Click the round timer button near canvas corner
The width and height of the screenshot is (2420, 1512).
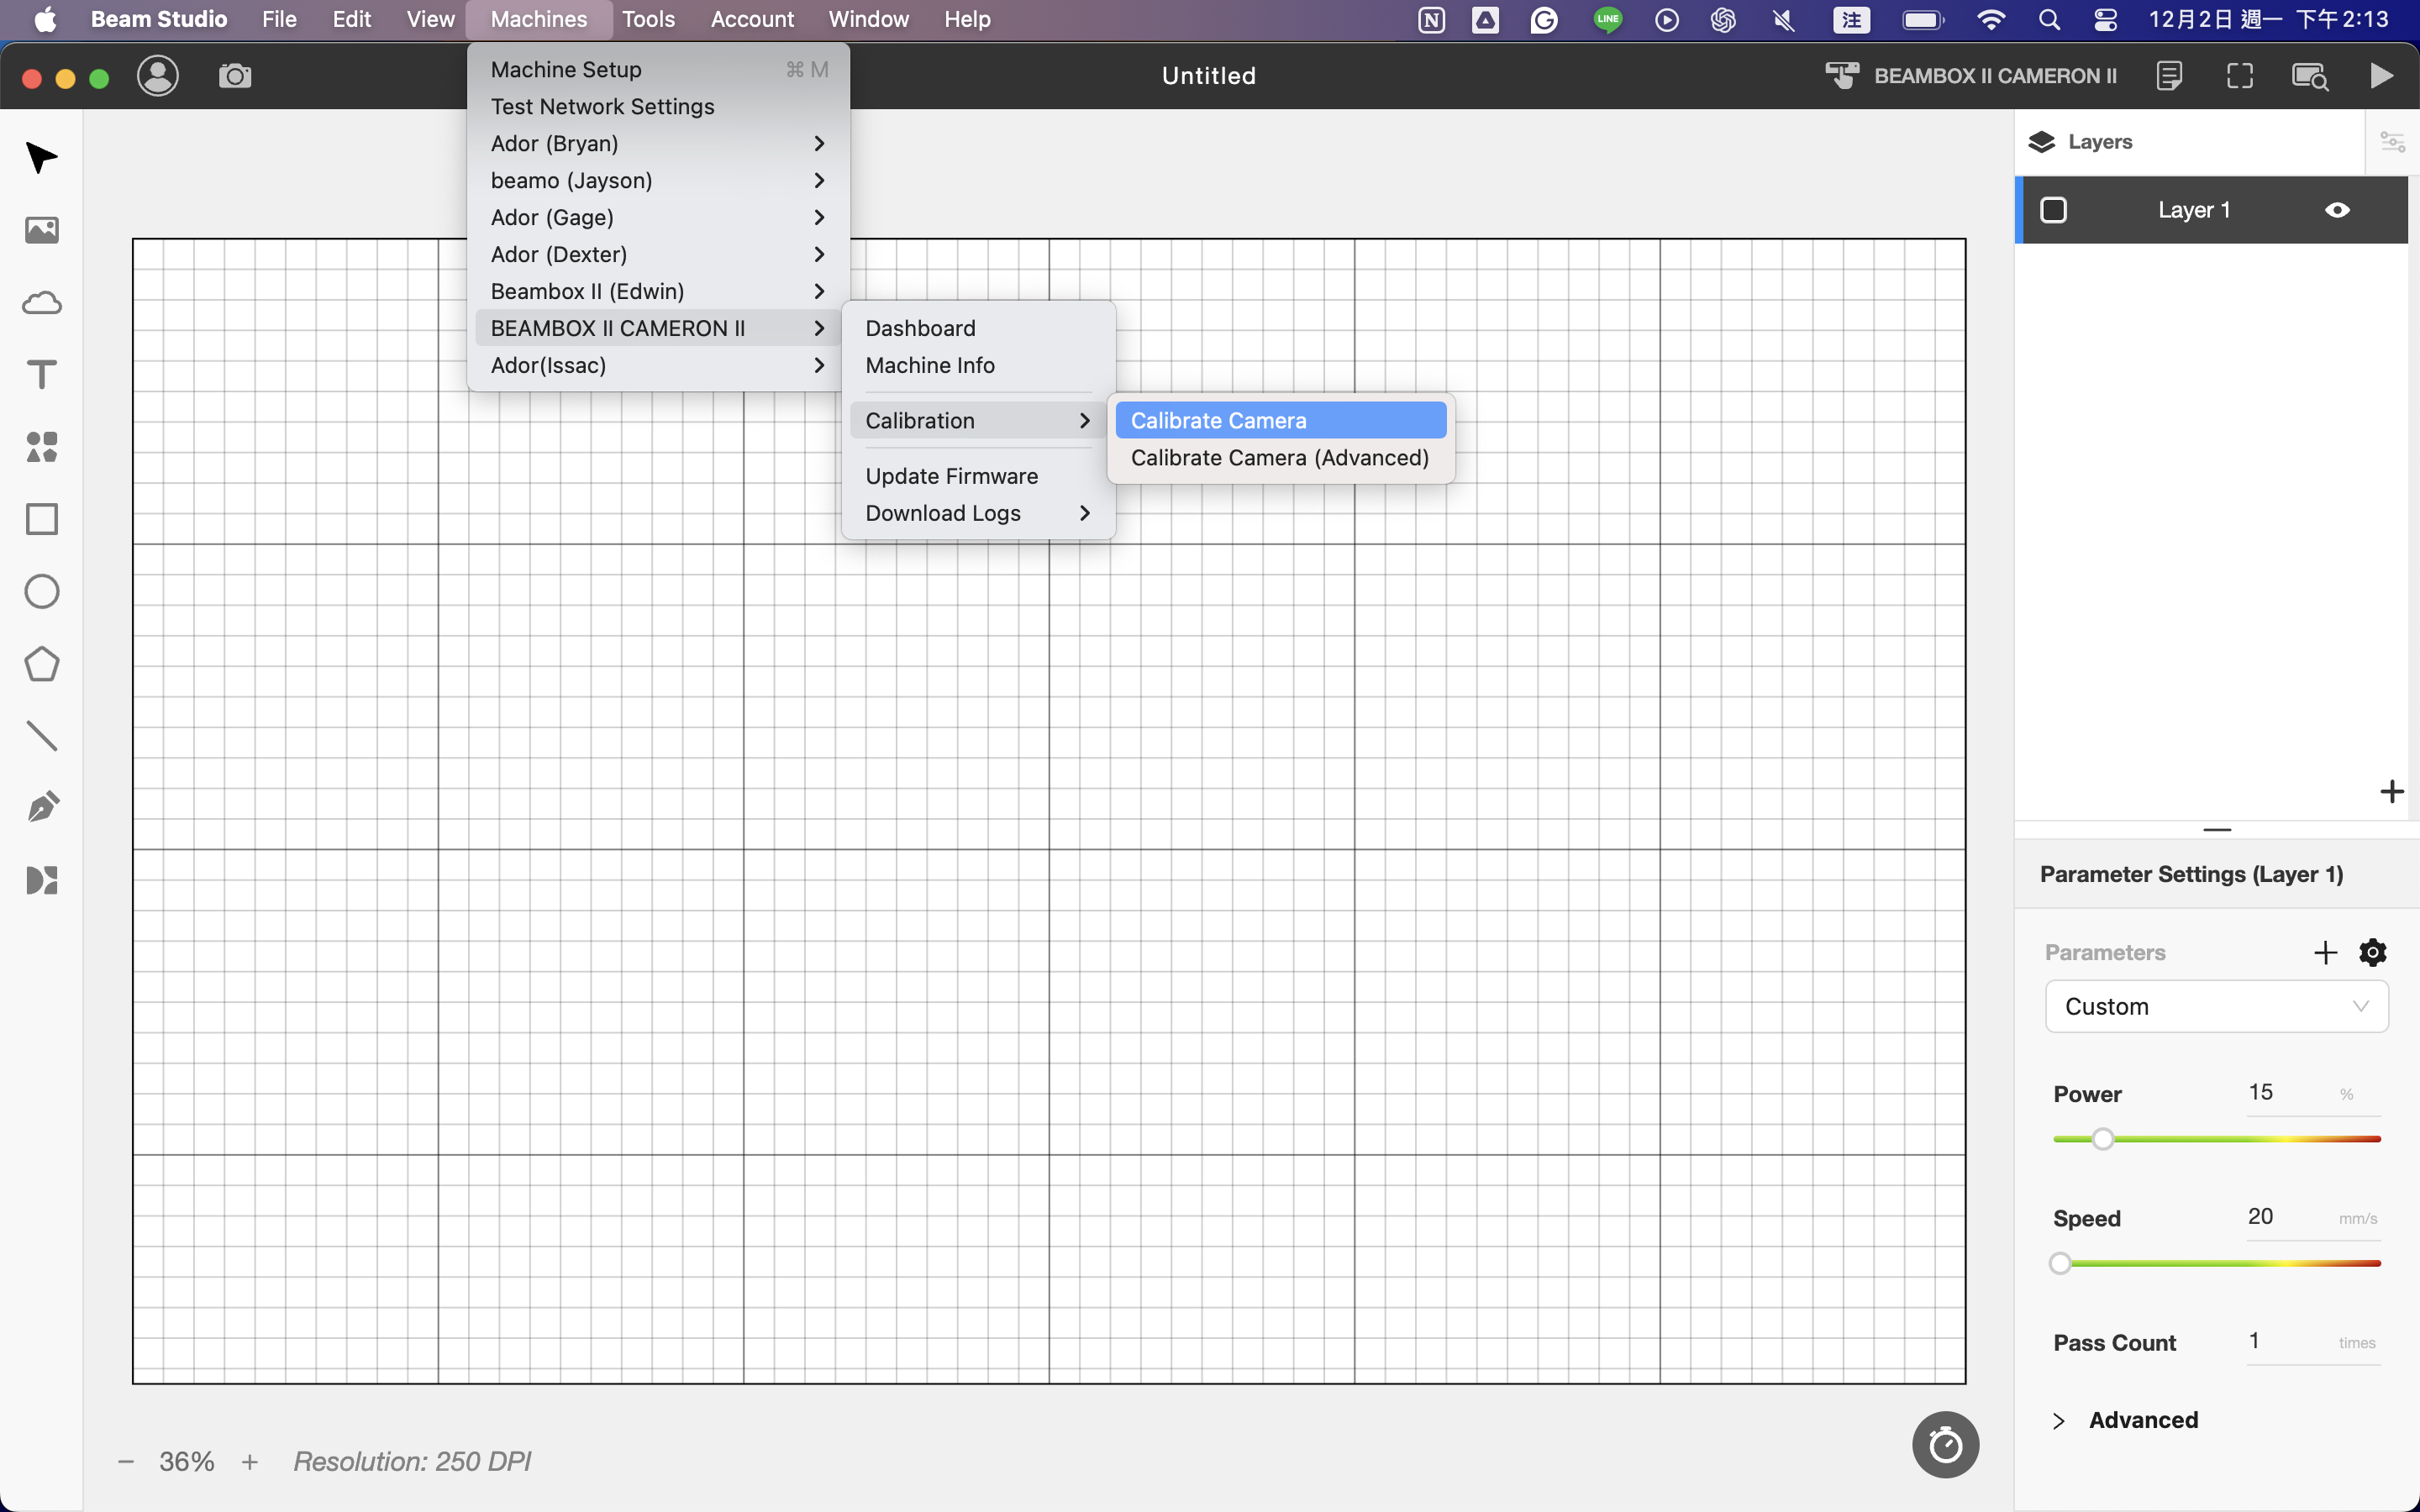(1945, 1445)
